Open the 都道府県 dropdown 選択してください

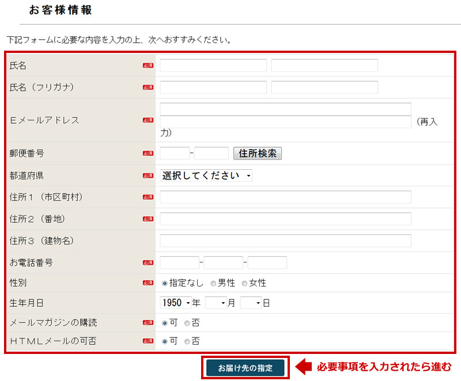[206, 176]
